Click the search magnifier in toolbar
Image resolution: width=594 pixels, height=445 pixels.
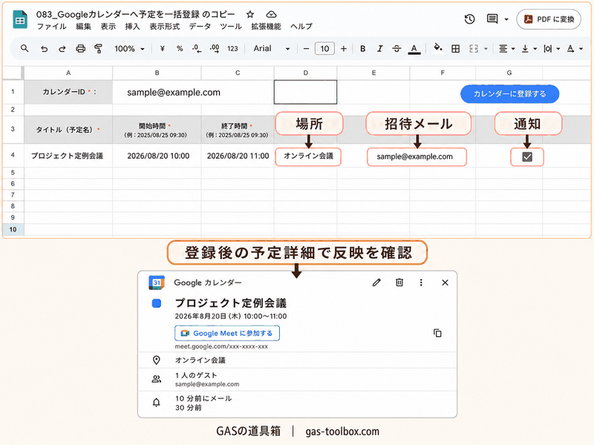[x=25, y=48]
